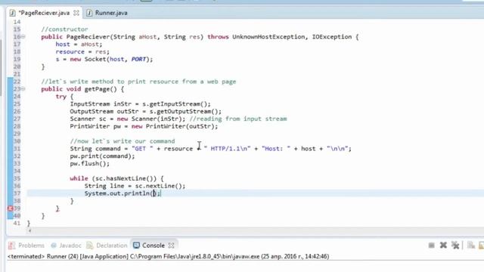Click "UnknownHostException" on line 16

268,37
